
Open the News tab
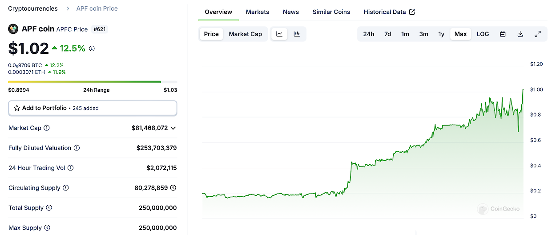tap(291, 12)
